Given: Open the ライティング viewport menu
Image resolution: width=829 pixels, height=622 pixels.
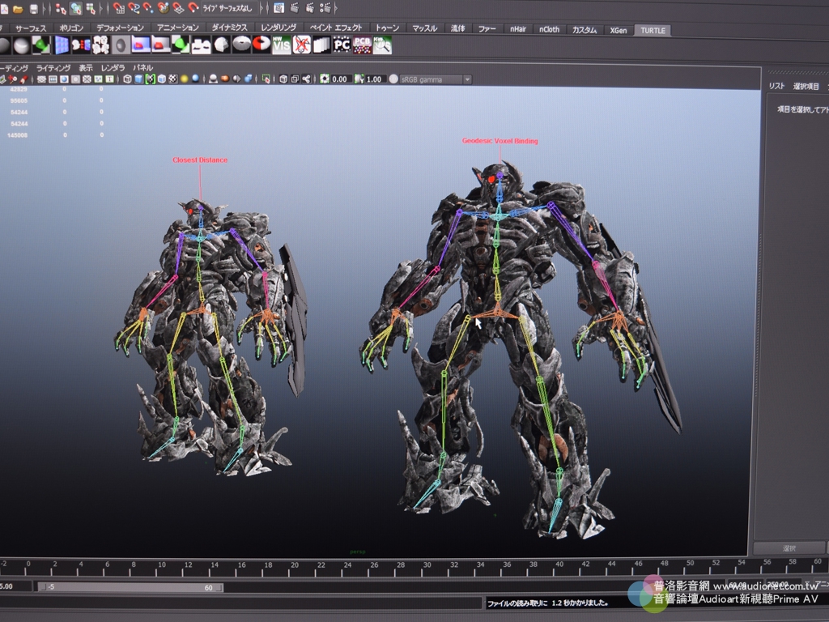Looking at the screenshot, I should click(x=53, y=68).
